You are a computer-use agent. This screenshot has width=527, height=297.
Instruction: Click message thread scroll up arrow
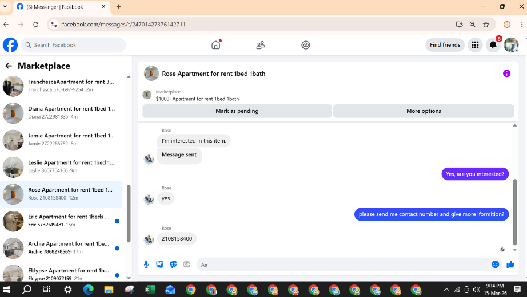tap(514, 125)
